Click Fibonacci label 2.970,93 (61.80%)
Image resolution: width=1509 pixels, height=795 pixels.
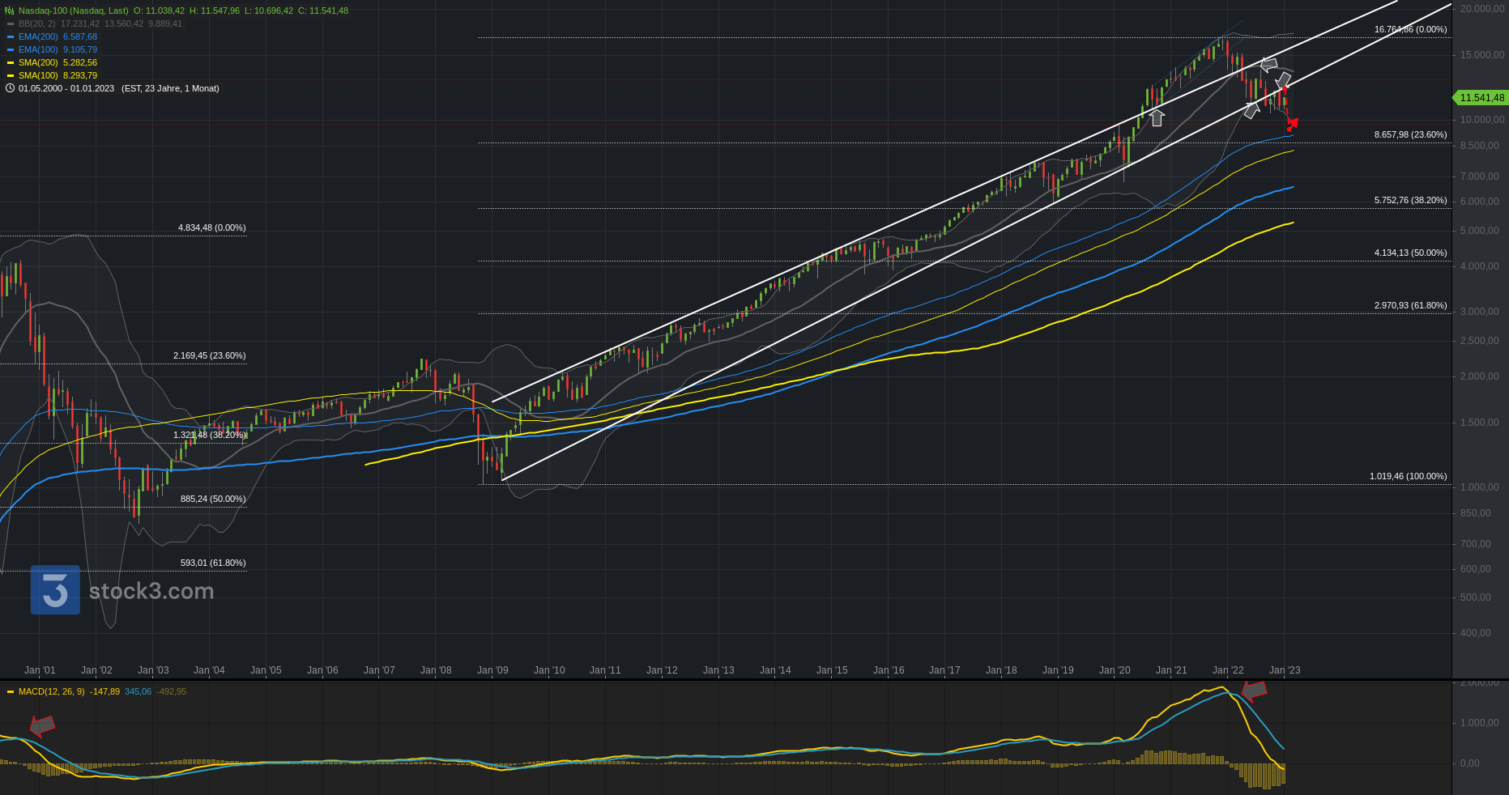(1410, 305)
